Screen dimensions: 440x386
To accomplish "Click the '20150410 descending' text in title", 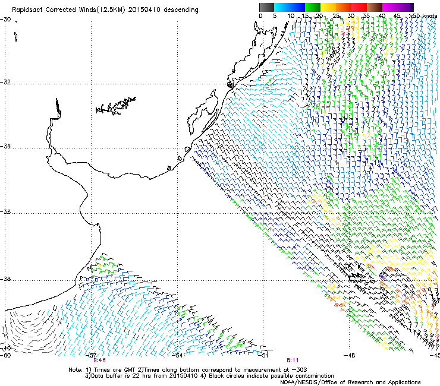I will pos(164,10).
